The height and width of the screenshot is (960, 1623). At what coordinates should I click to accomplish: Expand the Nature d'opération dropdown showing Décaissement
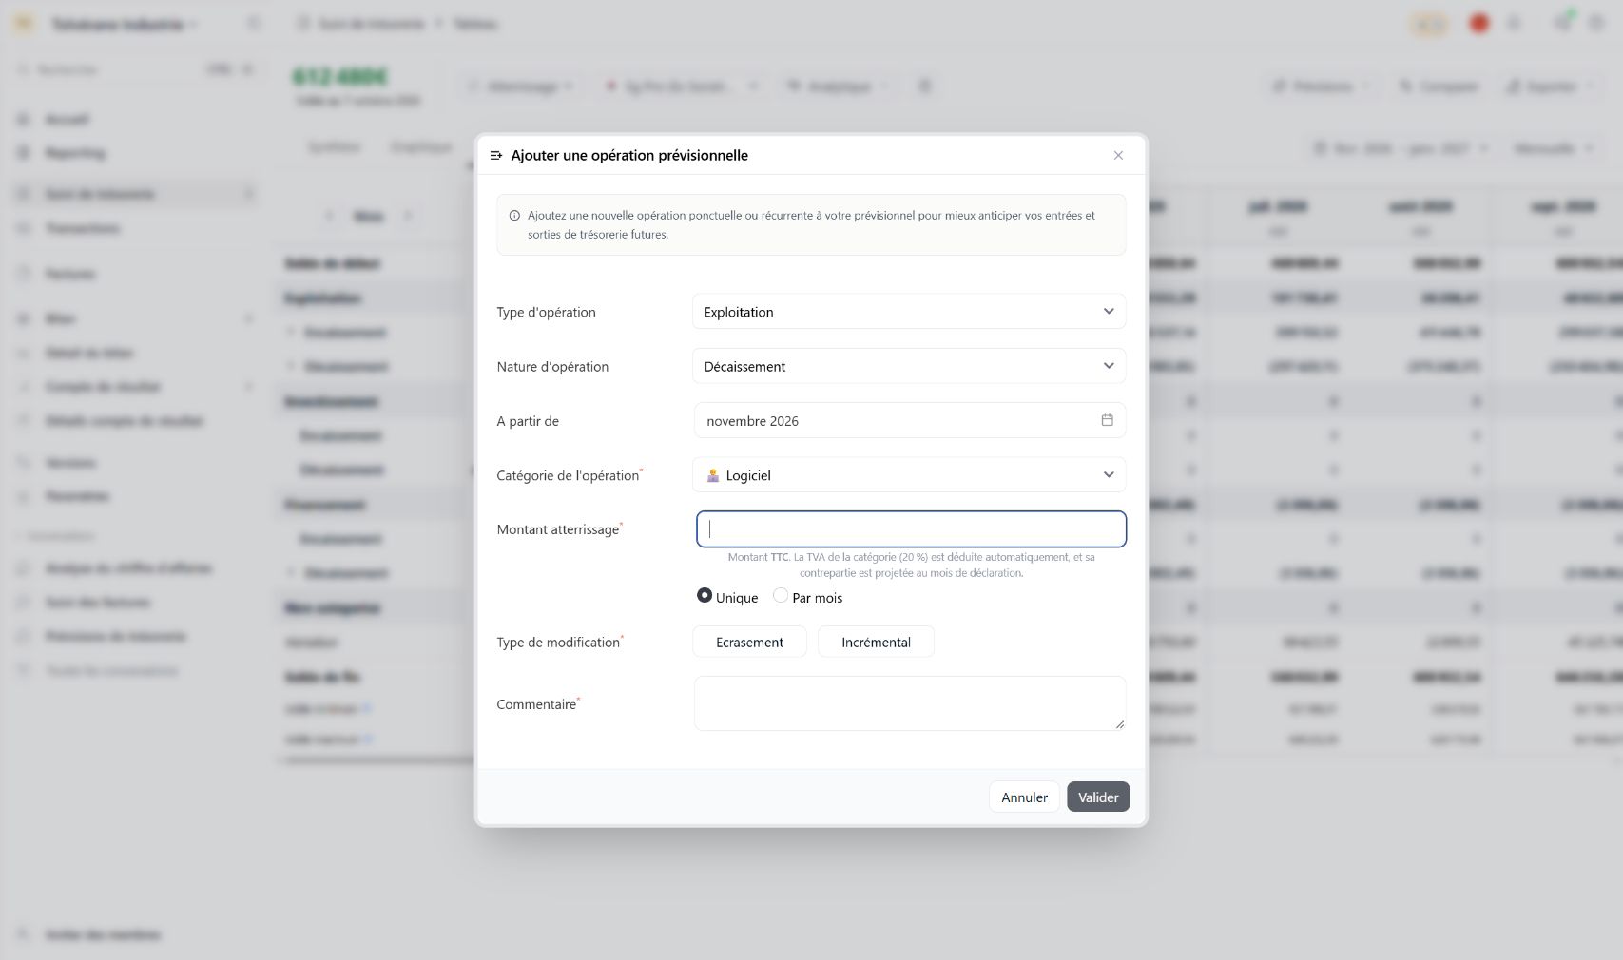click(x=909, y=366)
